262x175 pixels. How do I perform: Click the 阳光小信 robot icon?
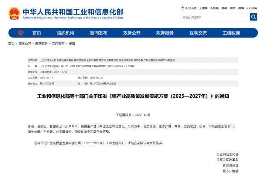pos(183,8)
